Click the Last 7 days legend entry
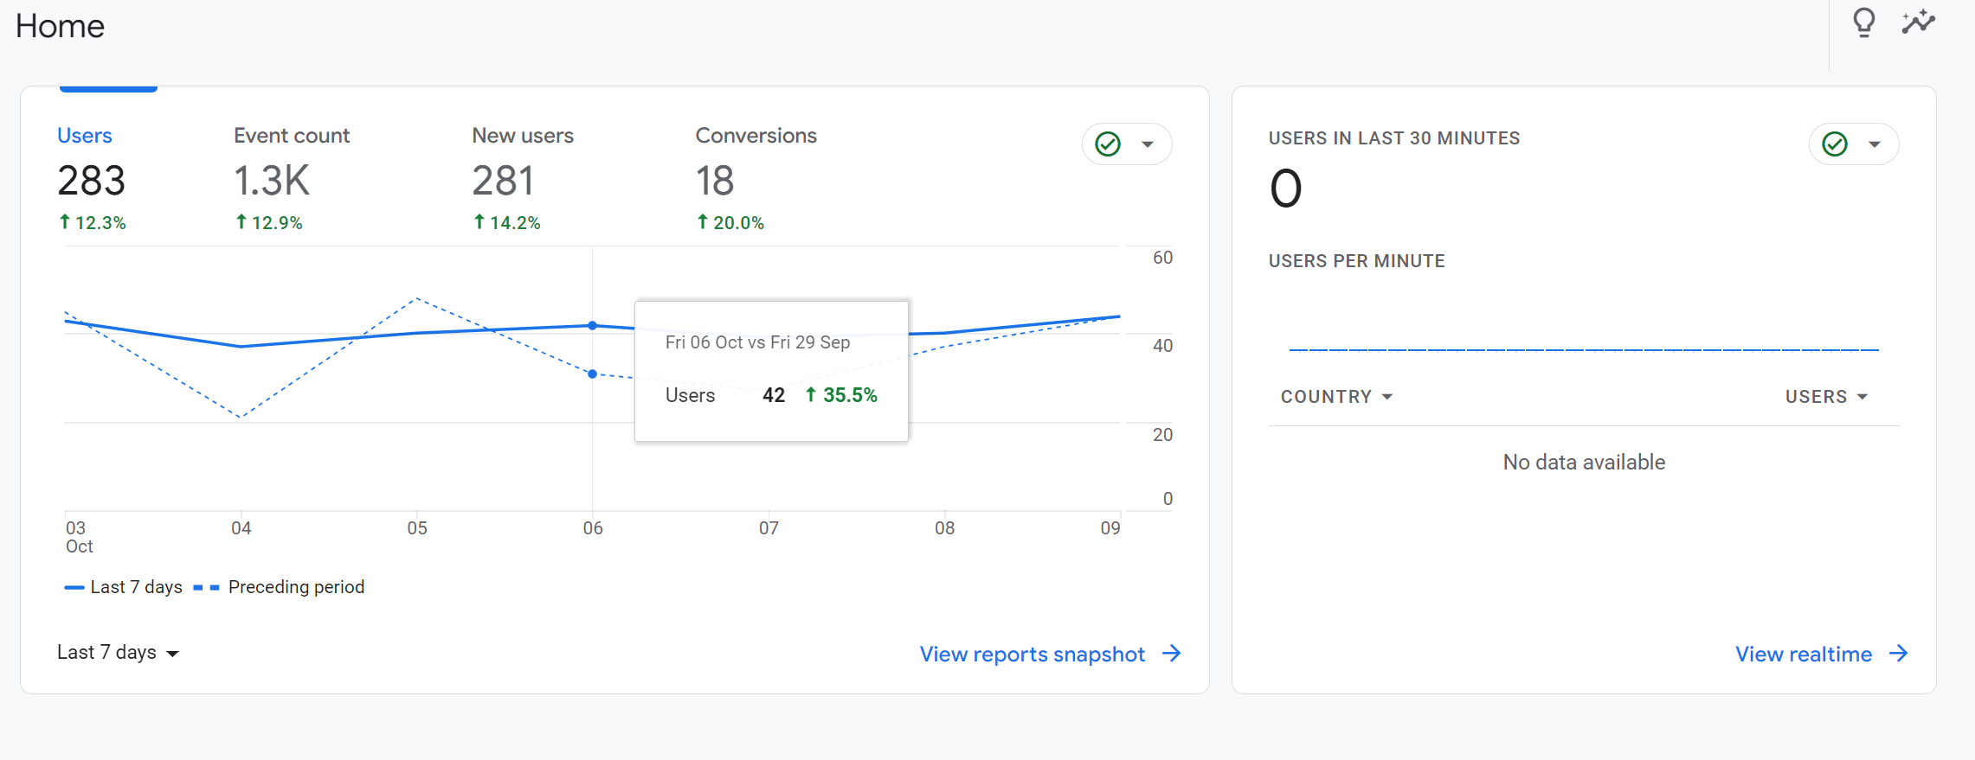 tap(135, 587)
